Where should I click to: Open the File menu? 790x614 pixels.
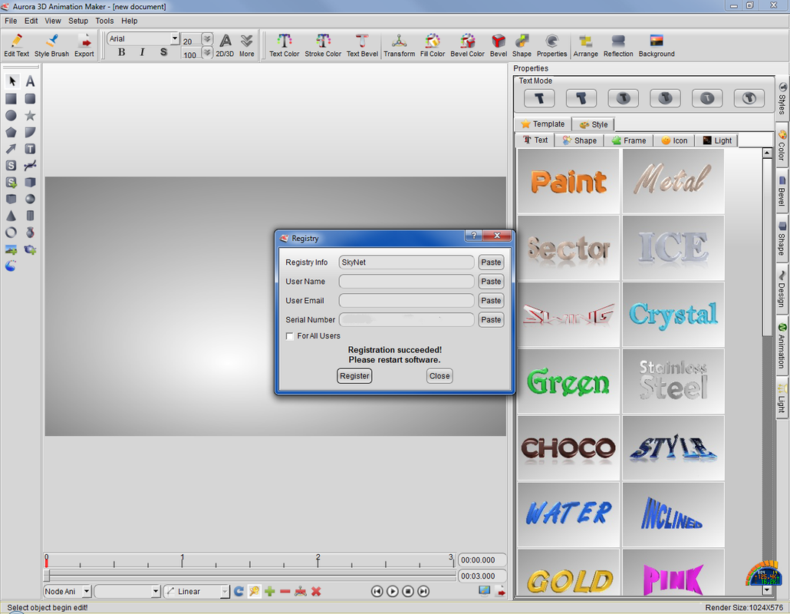tap(11, 21)
